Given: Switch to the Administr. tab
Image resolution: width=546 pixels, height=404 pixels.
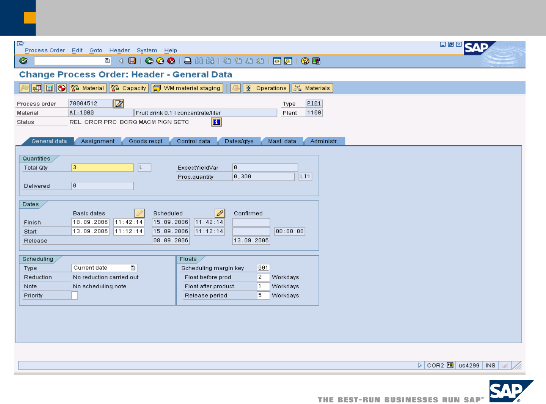Looking at the screenshot, I should coord(324,141).
